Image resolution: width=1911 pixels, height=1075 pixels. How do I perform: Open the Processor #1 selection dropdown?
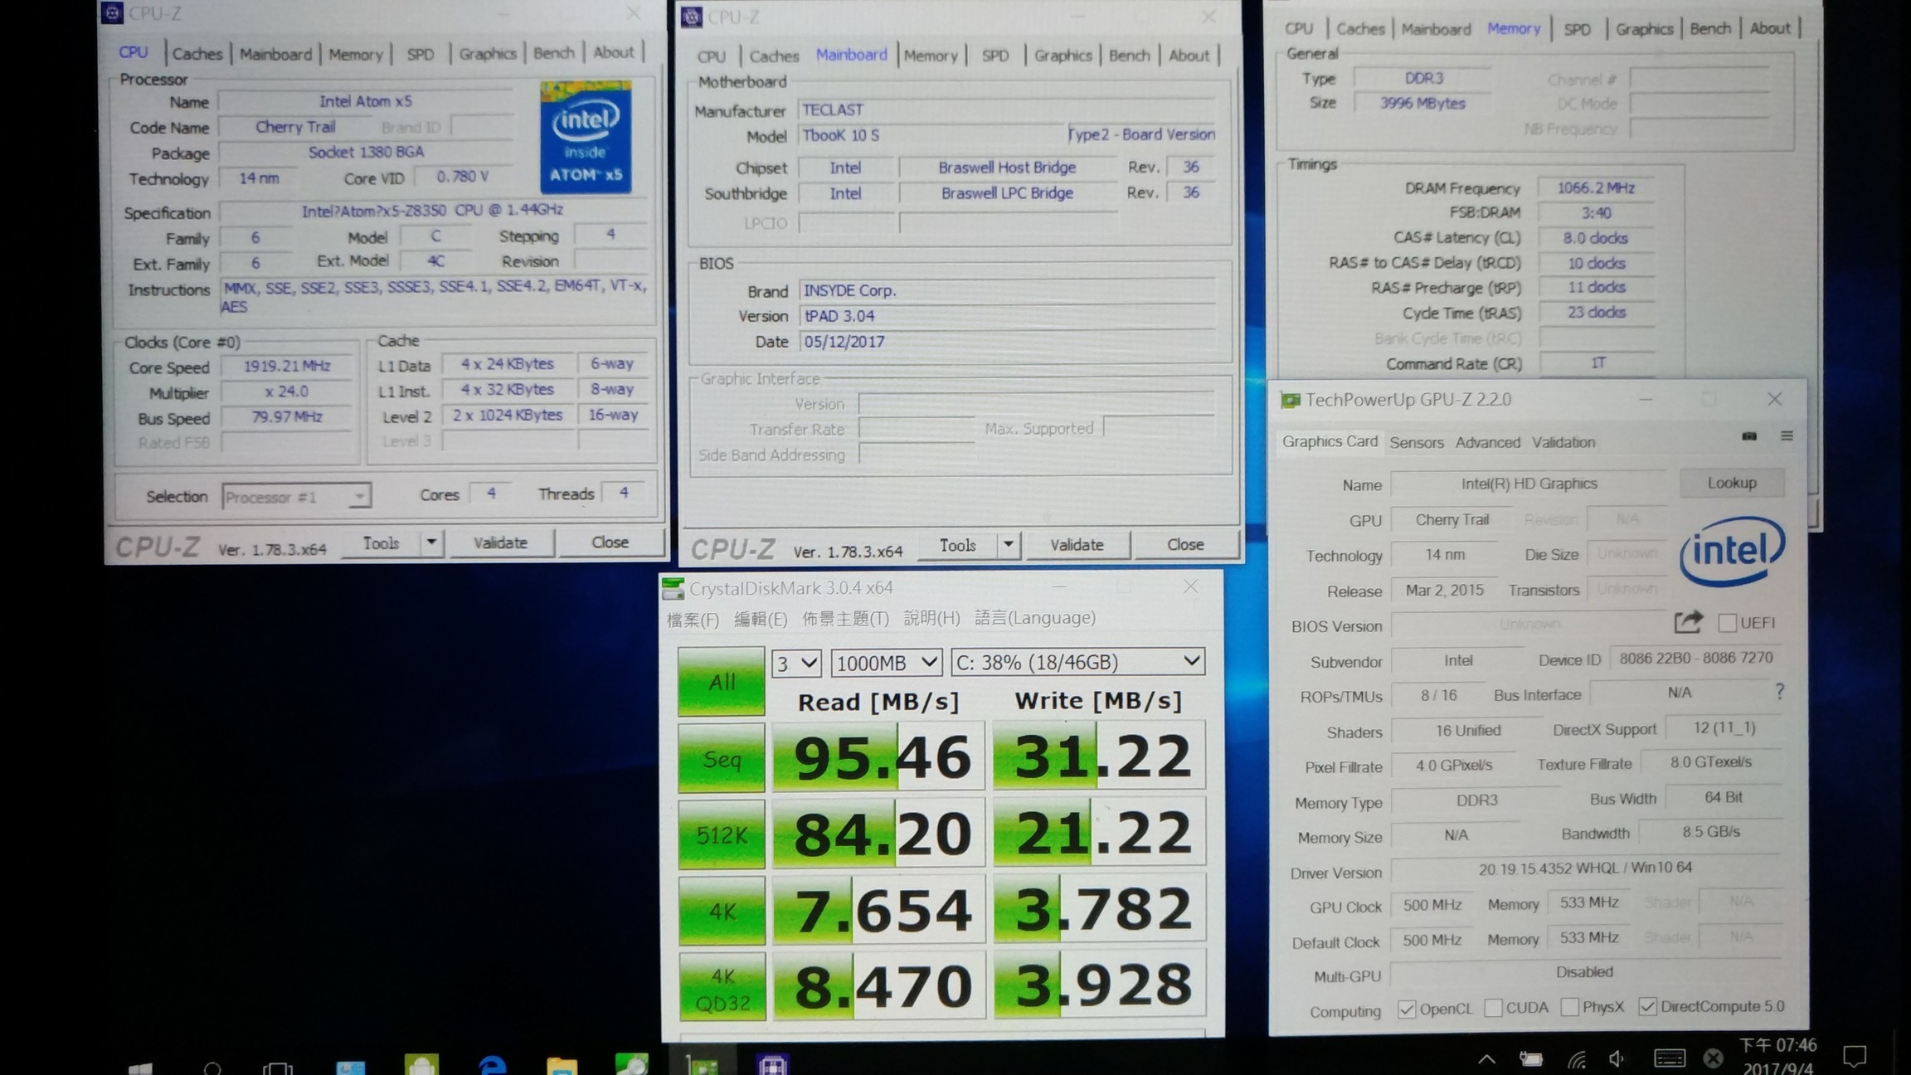296,497
